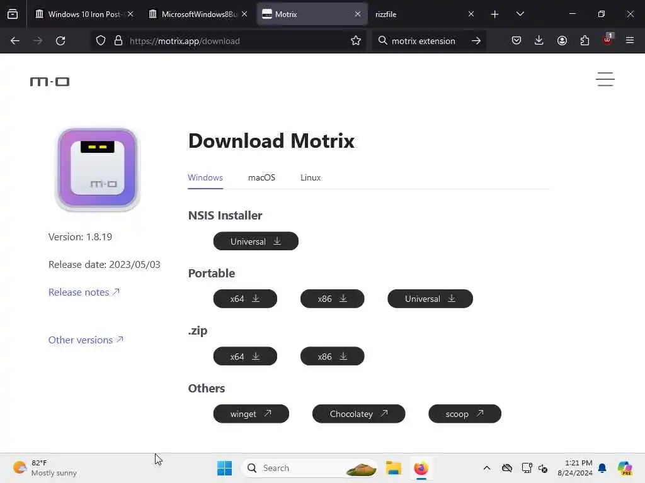Image resolution: width=645 pixels, height=483 pixels.
Task: Select the macOS platform tab
Action: [x=261, y=178]
